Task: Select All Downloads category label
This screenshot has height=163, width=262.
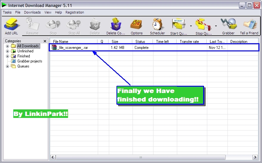Action: click(x=28, y=46)
